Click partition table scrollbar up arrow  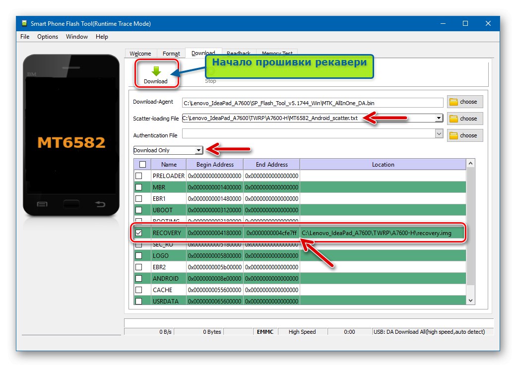[470, 163]
